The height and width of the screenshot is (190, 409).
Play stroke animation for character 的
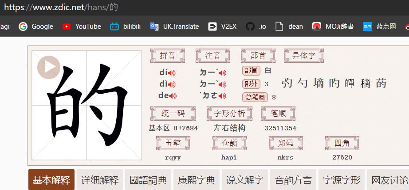click(49, 67)
